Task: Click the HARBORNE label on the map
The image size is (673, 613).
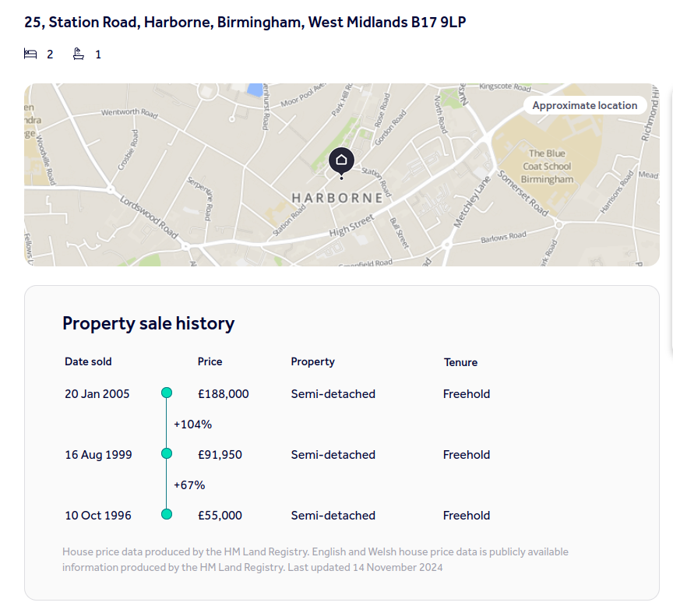Action: pyautogui.click(x=337, y=198)
